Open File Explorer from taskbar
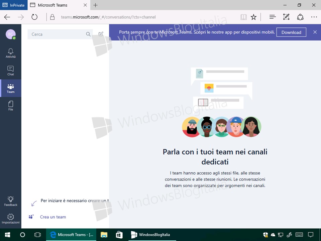Viewport: 321px width, 241px height. pyautogui.click(x=104, y=235)
